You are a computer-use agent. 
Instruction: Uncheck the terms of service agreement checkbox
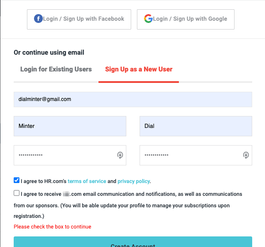pyautogui.click(x=17, y=180)
